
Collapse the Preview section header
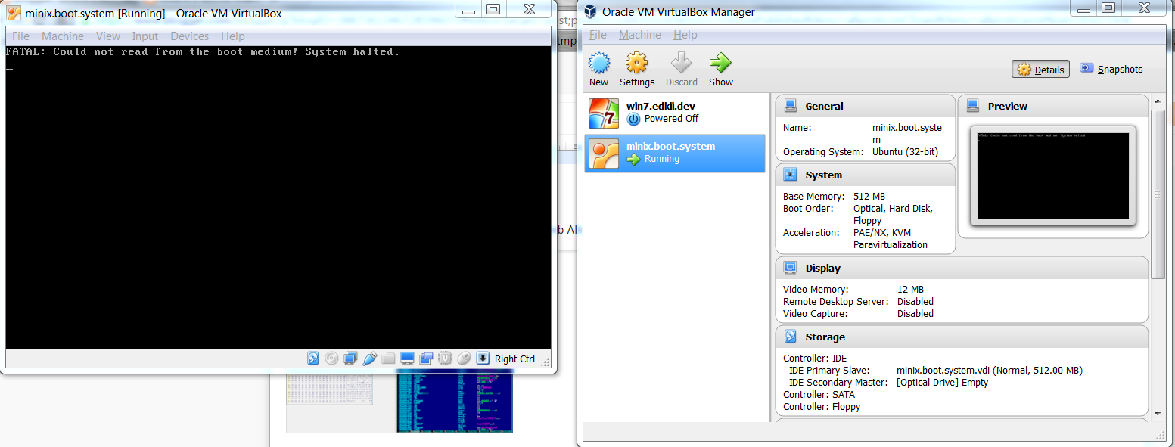tap(1053, 106)
